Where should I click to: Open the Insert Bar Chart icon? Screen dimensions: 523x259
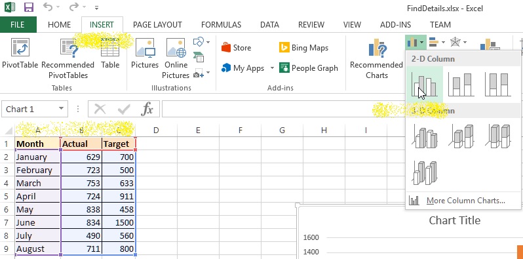click(434, 42)
